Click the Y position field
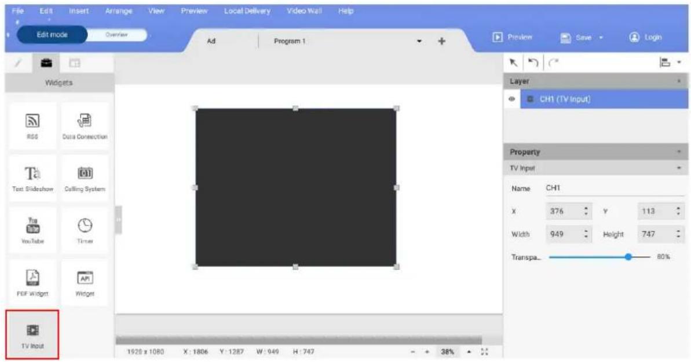This screenshot has width=691, height=362. click(655, 211)
